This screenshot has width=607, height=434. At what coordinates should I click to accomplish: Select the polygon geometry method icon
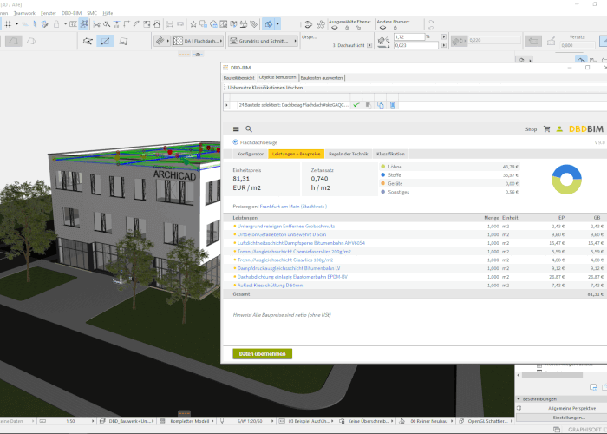(88, 41)
